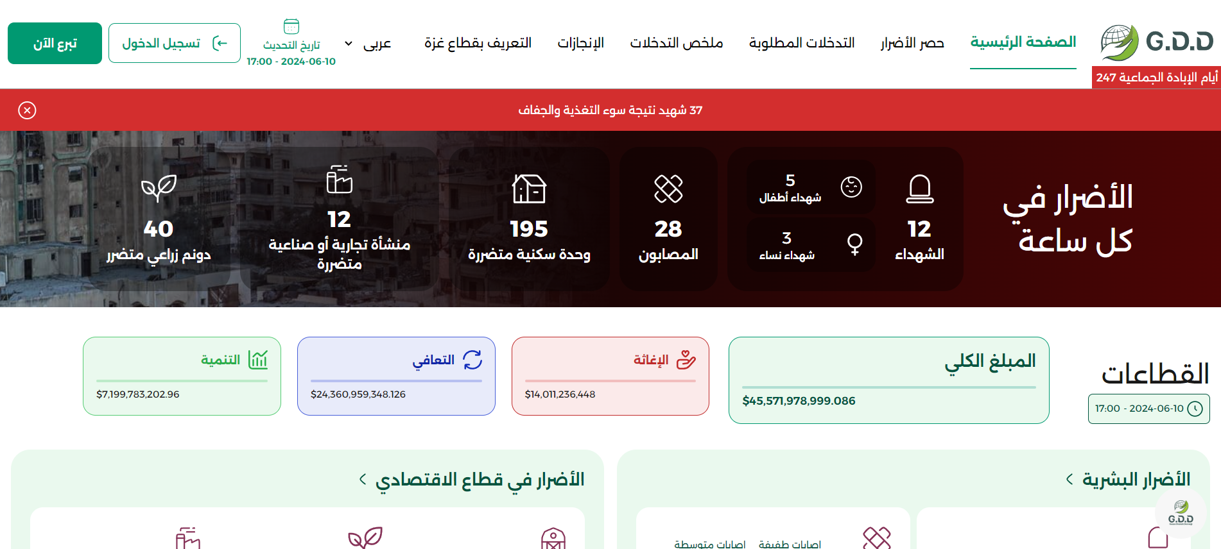Click the damaged housing unit icon

[529, 189]
